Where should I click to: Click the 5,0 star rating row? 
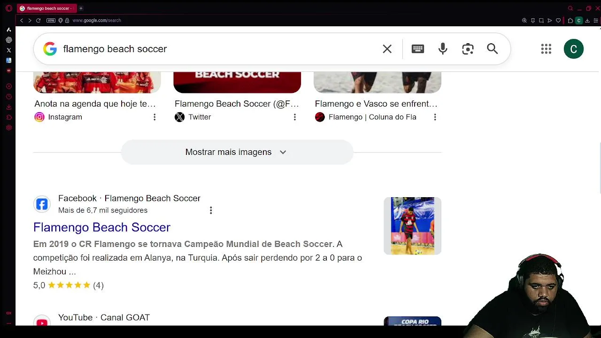tap(69, 285)
